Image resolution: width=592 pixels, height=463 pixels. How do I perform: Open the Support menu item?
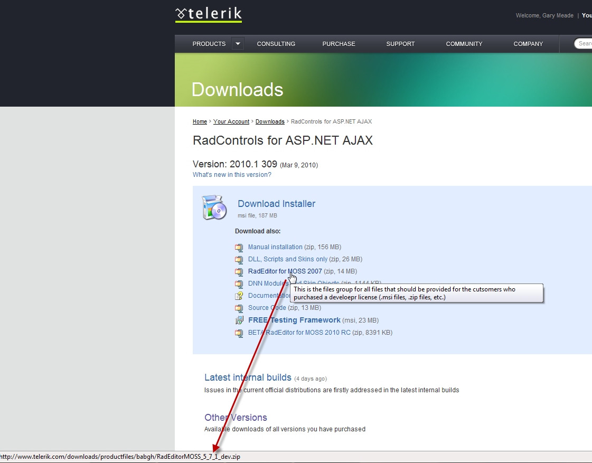click(400, 44)
